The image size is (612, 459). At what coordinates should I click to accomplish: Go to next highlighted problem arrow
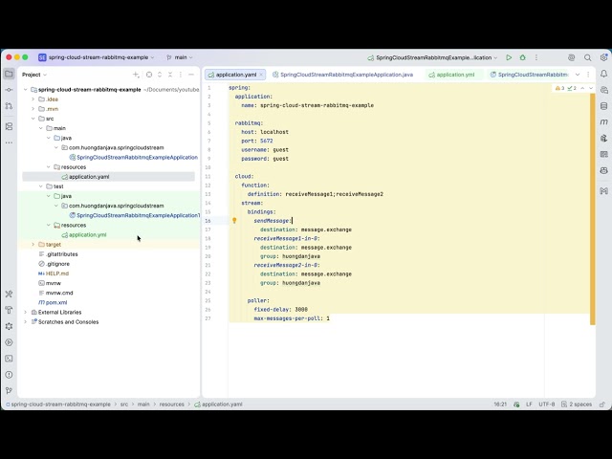tap(591, 88)
